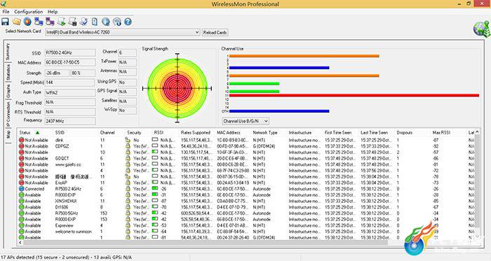Click the Reload Cards button
Screen dimensions: 491x261
coord(215,32)
